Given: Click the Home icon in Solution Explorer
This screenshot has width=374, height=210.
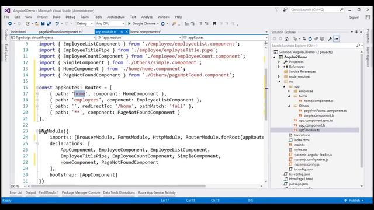Looking at the screenshot, I should 286,39.
